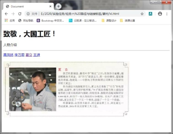Open the 原型设计 bookmark folder
This screenshot has width=173, height=134.
109,21
